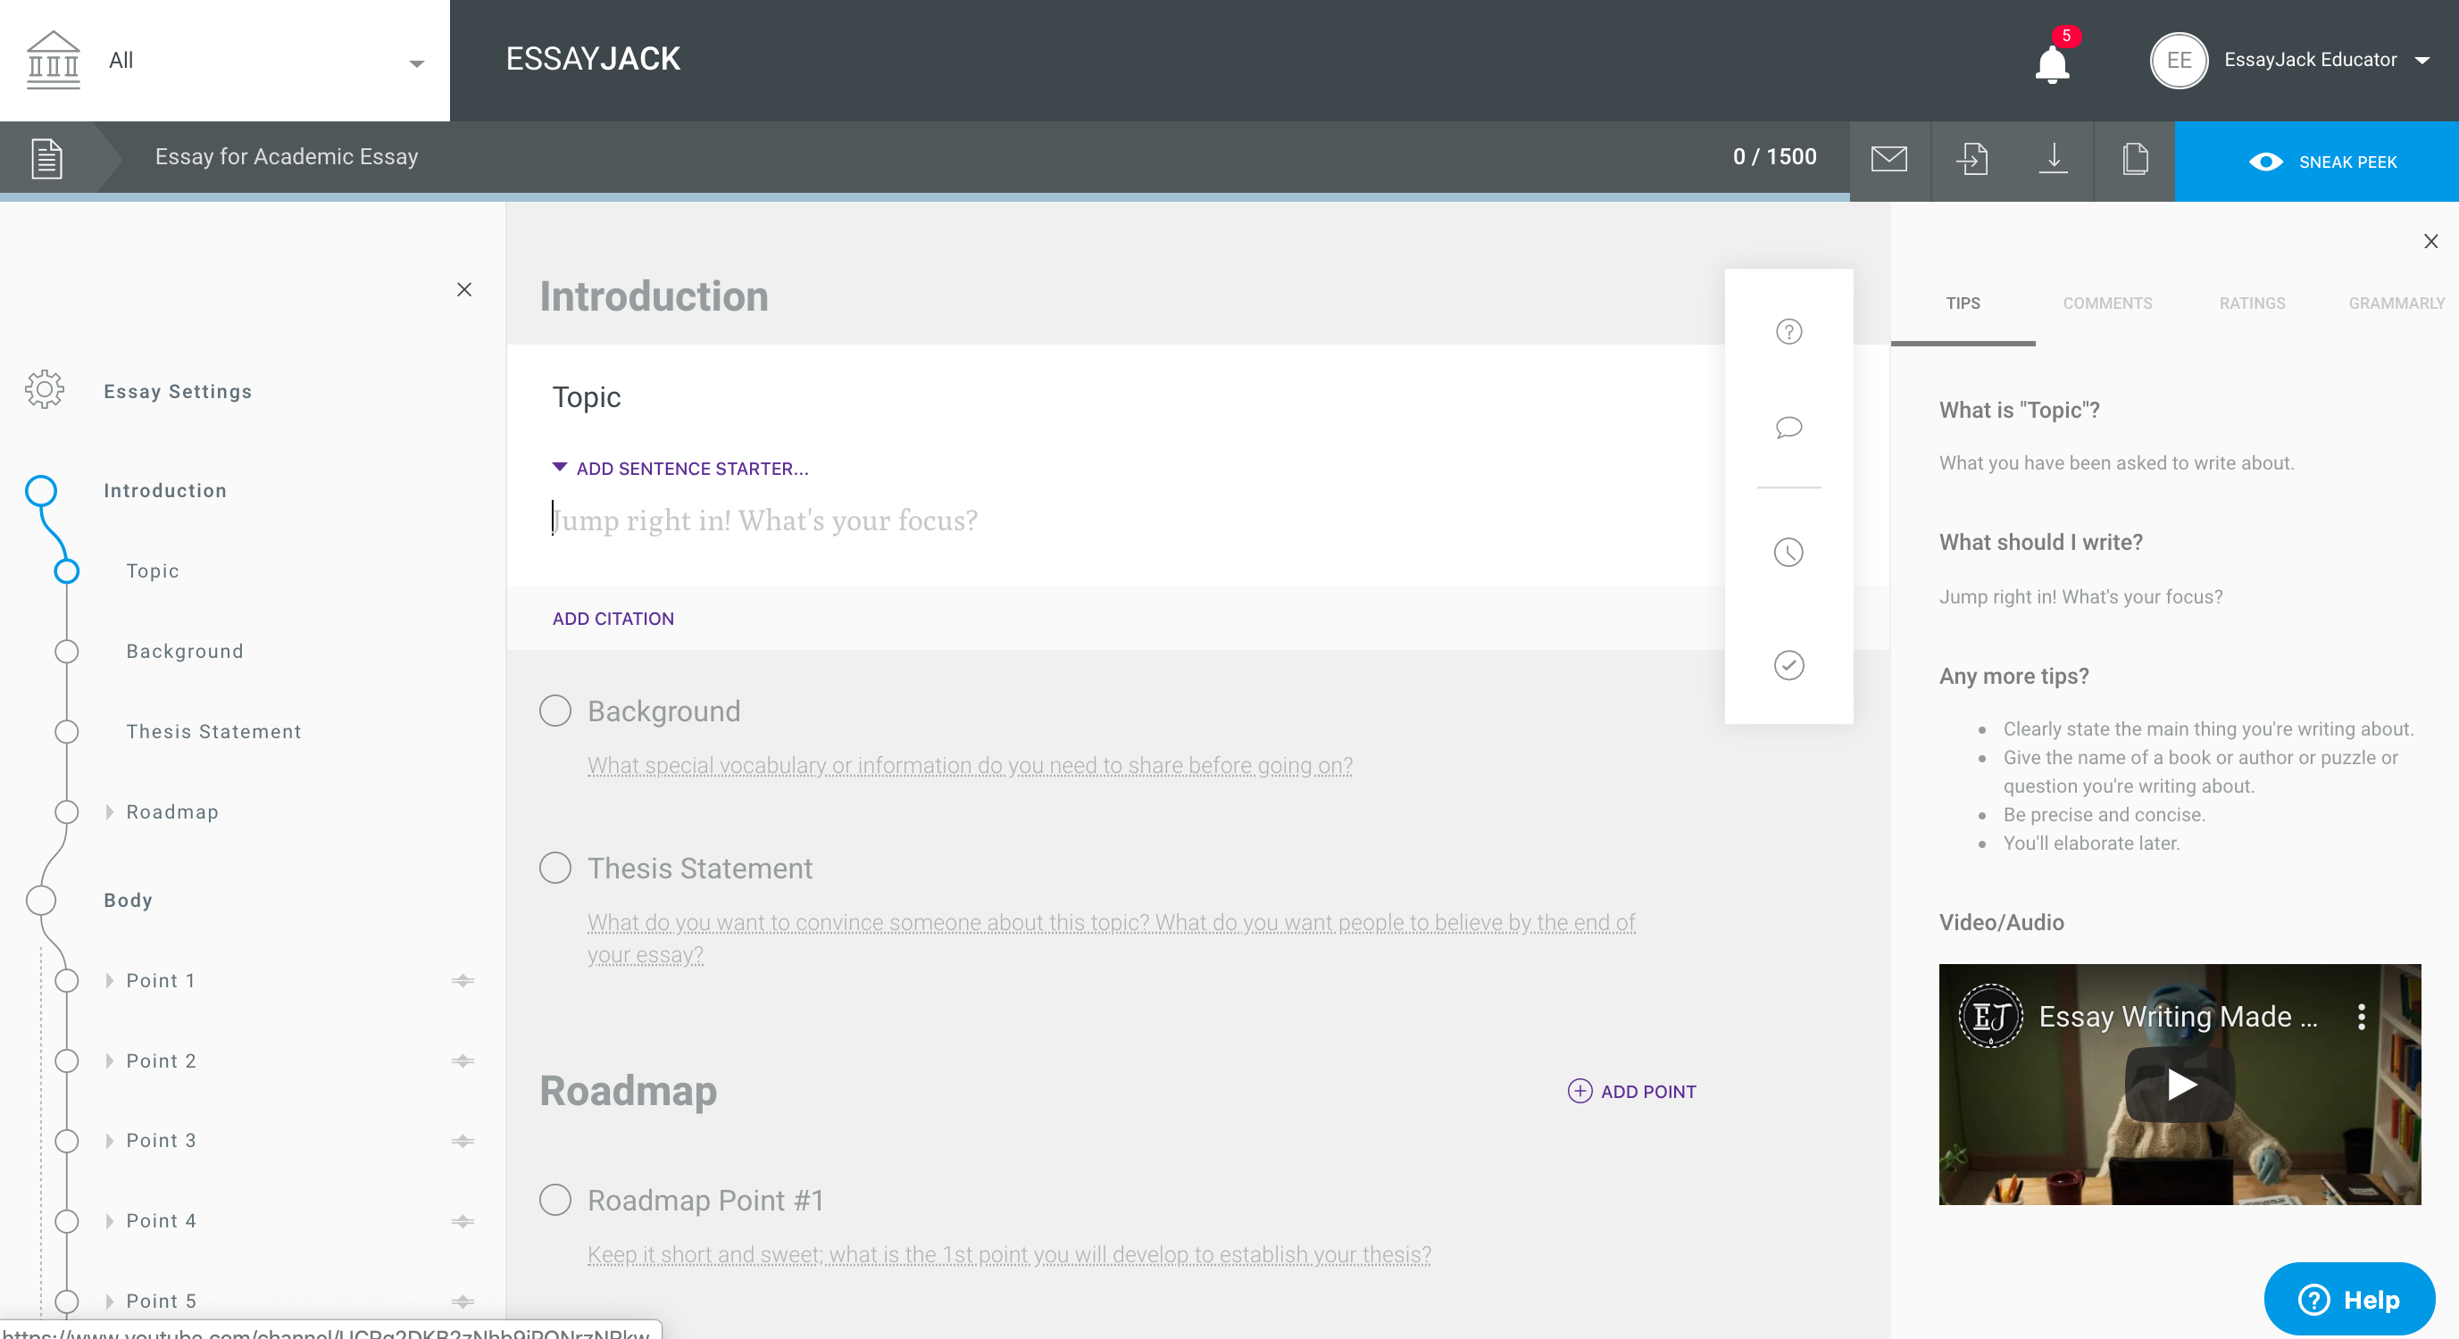This screenshot has height=1339, width=2459.
Task: Switch to the Grammarly tab
Action: pos(2396,303)
